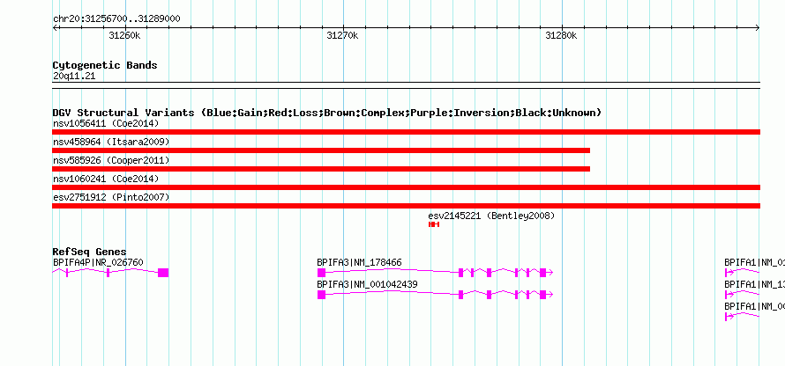Open the BPIFA3|NM_001042439 transcript label

tap(367, 284)
